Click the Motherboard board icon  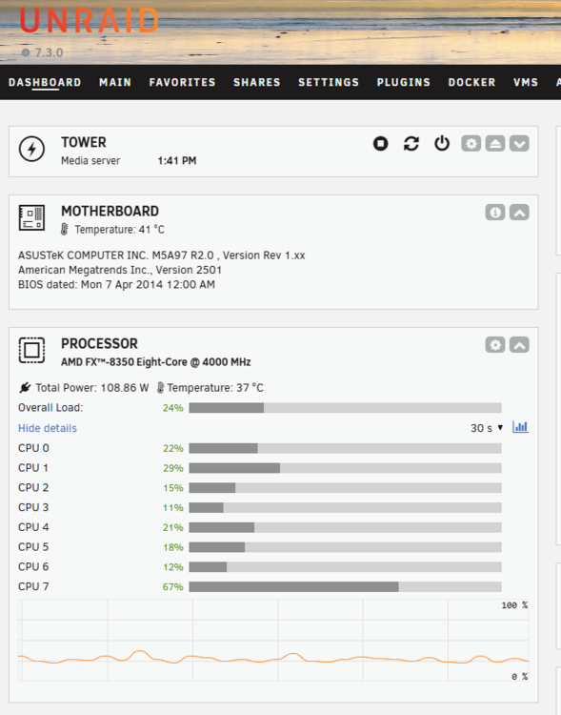coord(31,217)
